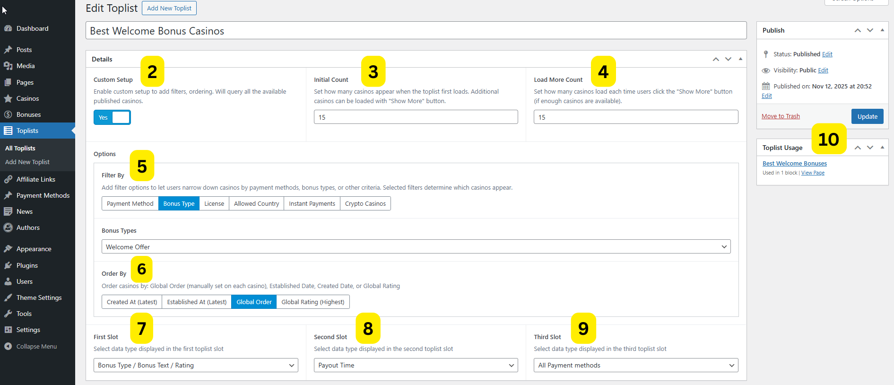This screenshot has width=894, height=385.
Task: Click the Initial Count input field
Action: pos(416,117)
